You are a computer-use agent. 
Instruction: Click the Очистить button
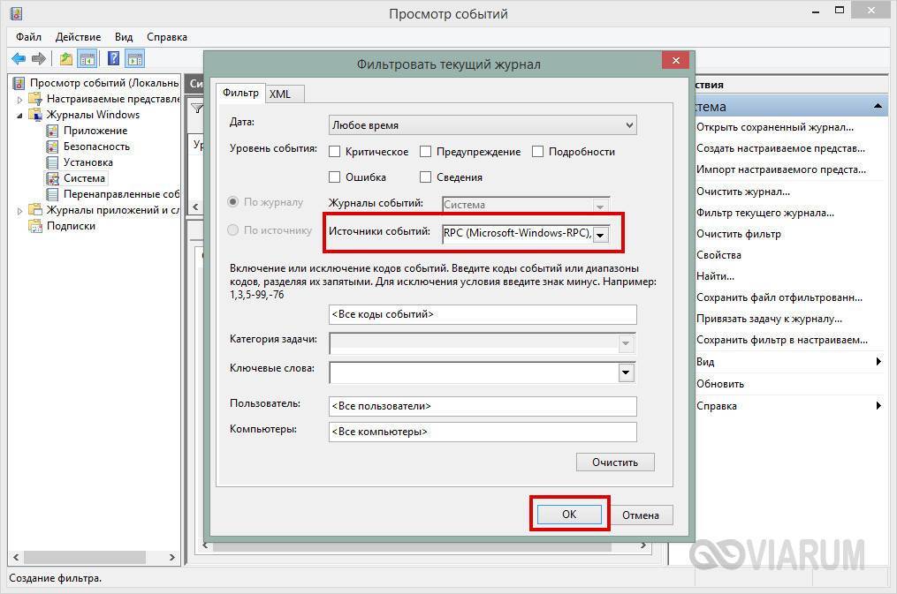tap(615, 462)
